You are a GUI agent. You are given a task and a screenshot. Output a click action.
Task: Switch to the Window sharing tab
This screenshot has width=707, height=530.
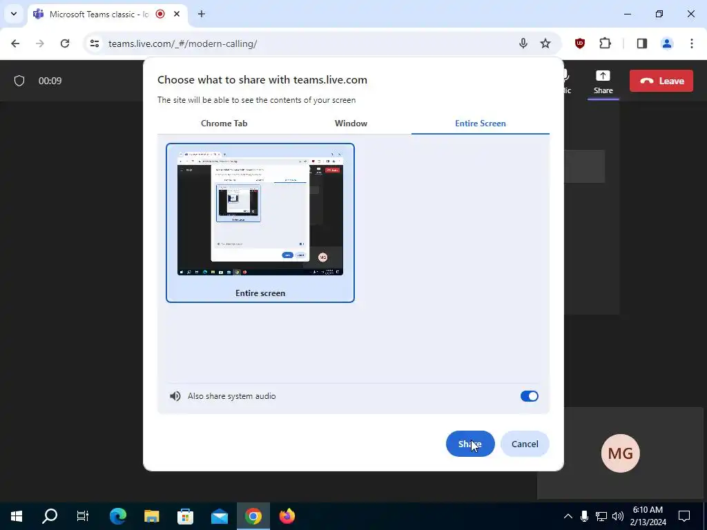click(351, 124)
